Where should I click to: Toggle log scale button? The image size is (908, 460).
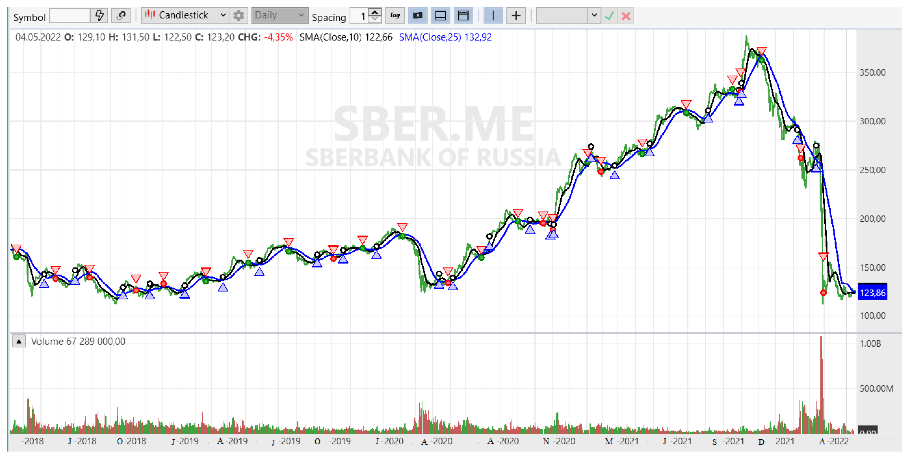[x=395, y=16]
